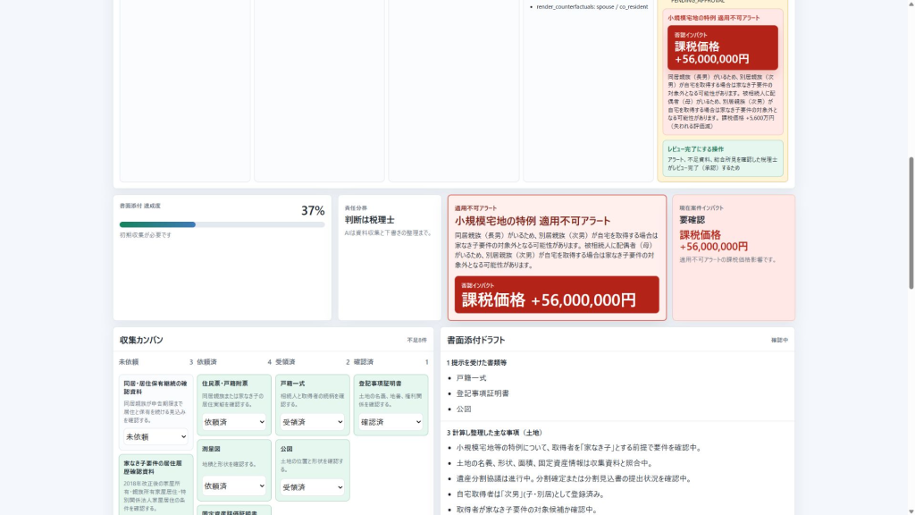Click the red 課税価格 banner in center alert card
Image resolution: width=915 pixels, height=515 pixels.
click(557, 294)
